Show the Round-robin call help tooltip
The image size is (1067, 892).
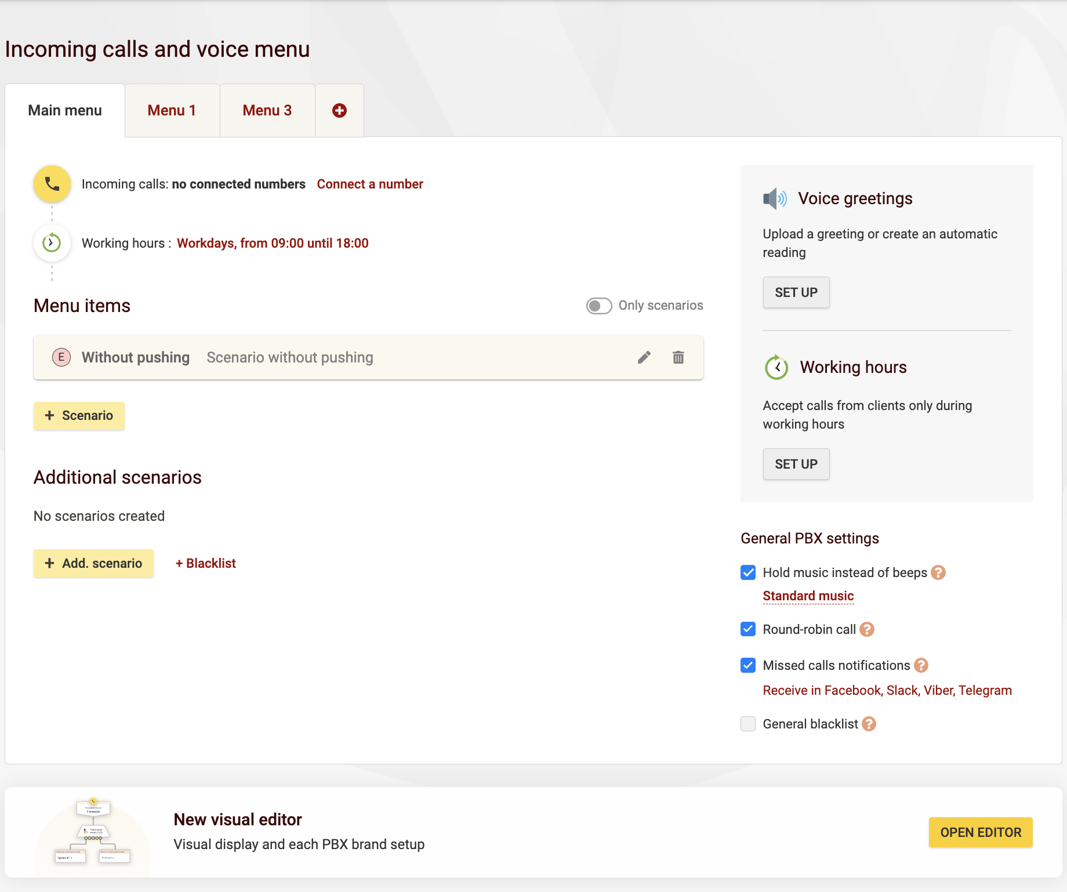point(866,629)
